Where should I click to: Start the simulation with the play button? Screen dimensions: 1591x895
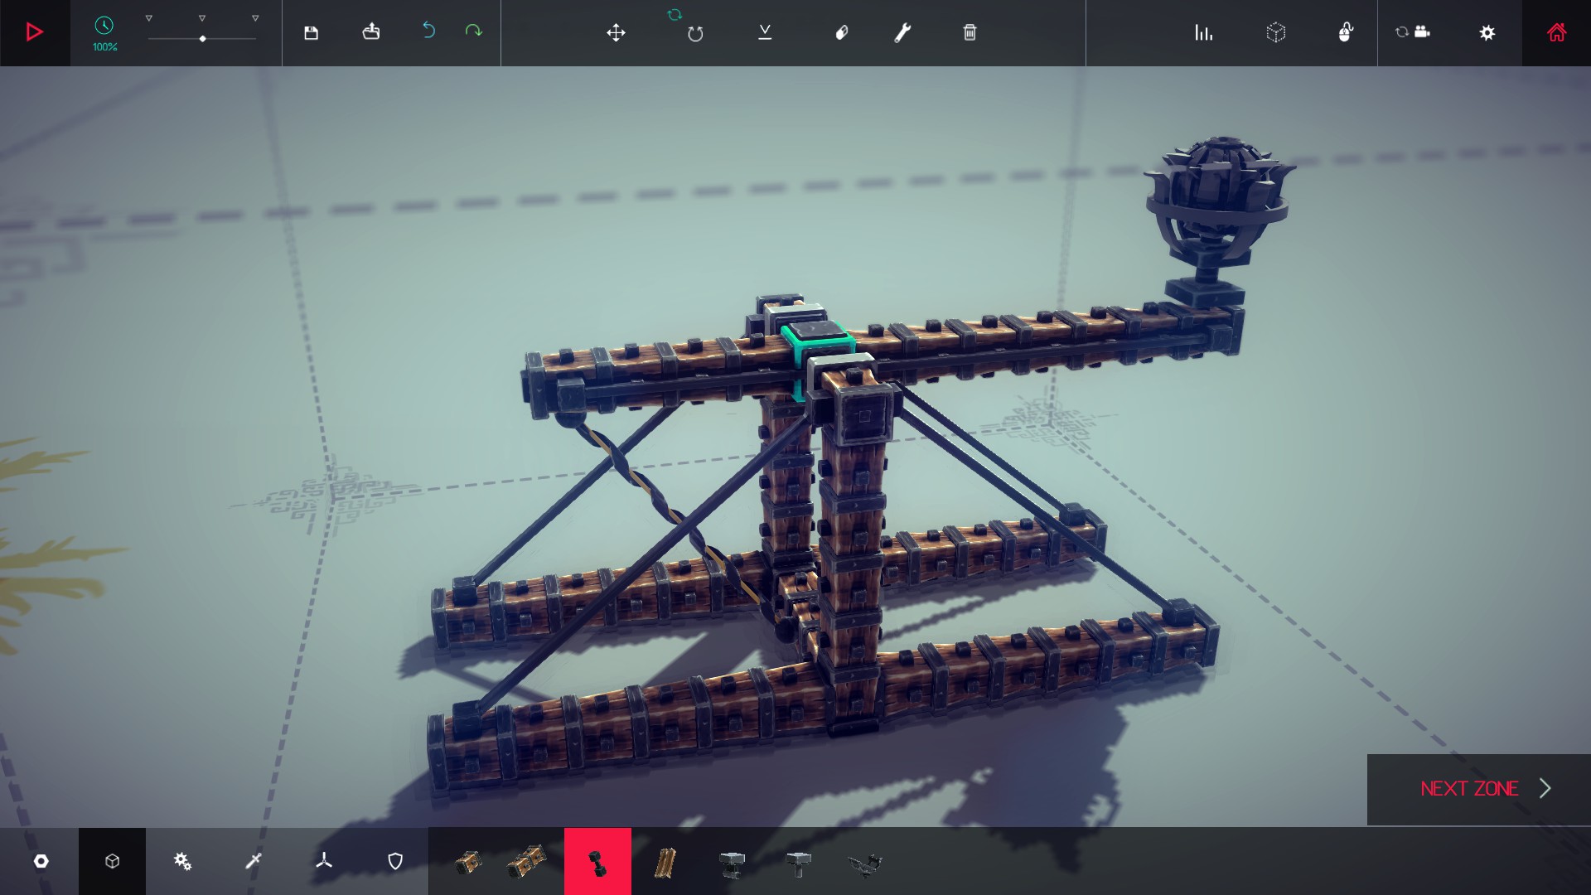click(34, 32)
